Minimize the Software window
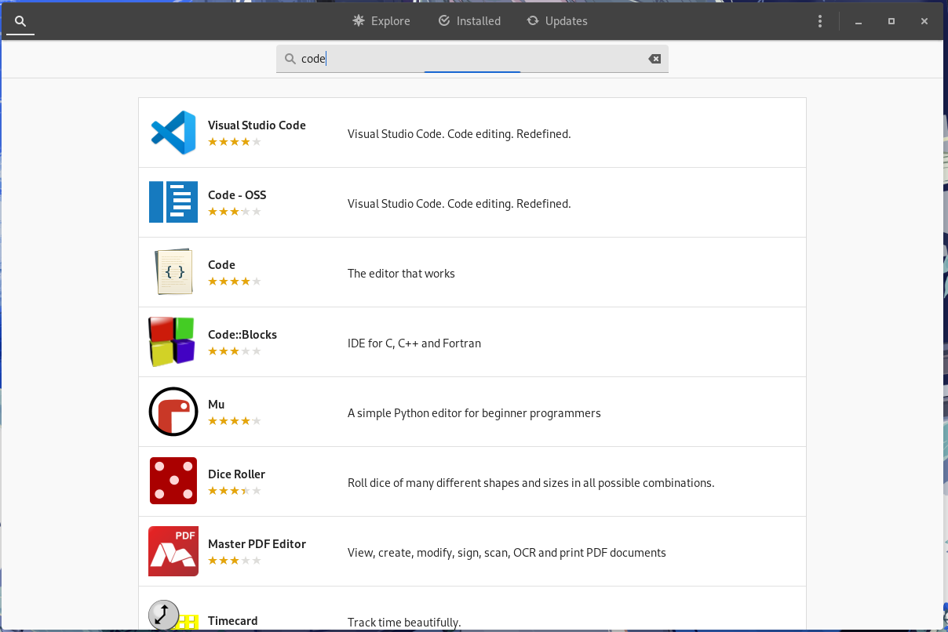The height and width of the screenshot is (632, 948). click(859, 21)
